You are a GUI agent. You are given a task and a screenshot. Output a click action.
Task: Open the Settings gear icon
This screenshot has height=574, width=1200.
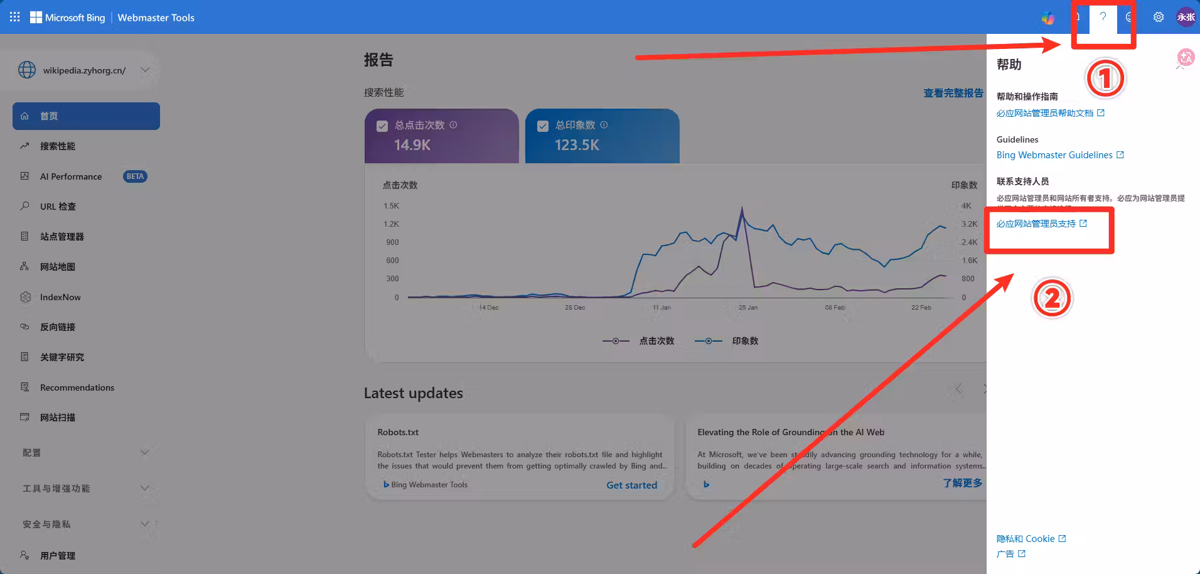[1159, 17]
